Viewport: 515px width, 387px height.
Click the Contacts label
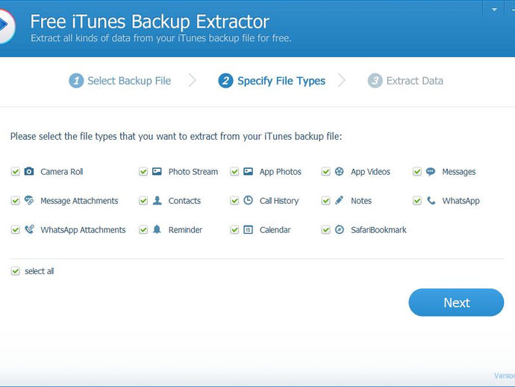[184, 200]
